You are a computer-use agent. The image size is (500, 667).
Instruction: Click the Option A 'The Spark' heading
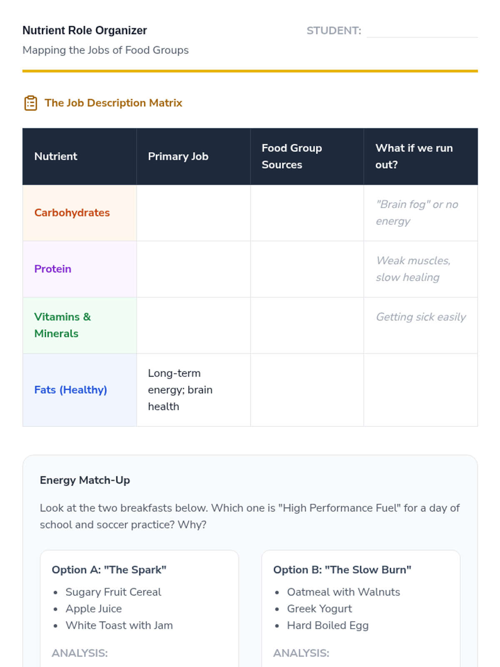tap(109, 570)
